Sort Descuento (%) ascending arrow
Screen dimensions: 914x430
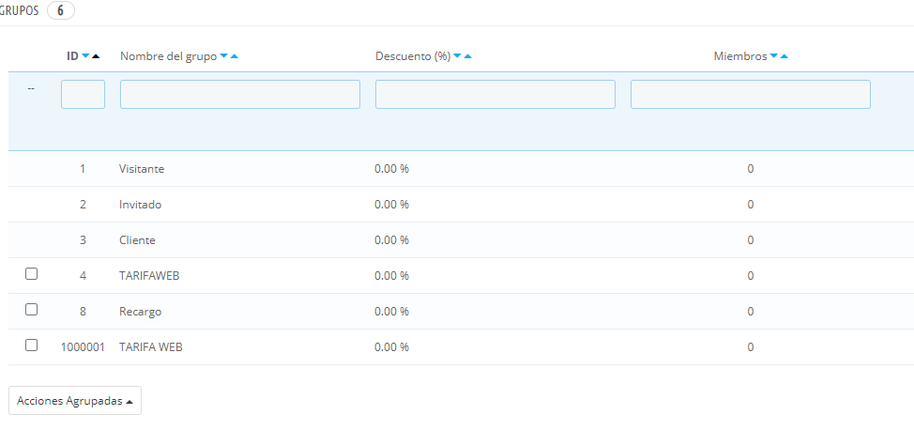467,56
